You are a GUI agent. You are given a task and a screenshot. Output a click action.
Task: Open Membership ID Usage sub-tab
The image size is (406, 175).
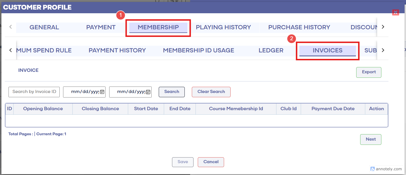(x=198, y=50)
